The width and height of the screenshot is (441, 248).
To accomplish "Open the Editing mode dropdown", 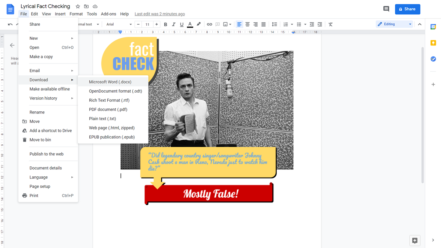I will 394,24.
